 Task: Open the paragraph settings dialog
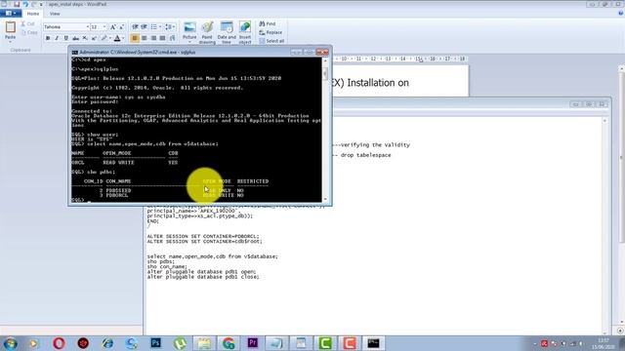[172, 38]
